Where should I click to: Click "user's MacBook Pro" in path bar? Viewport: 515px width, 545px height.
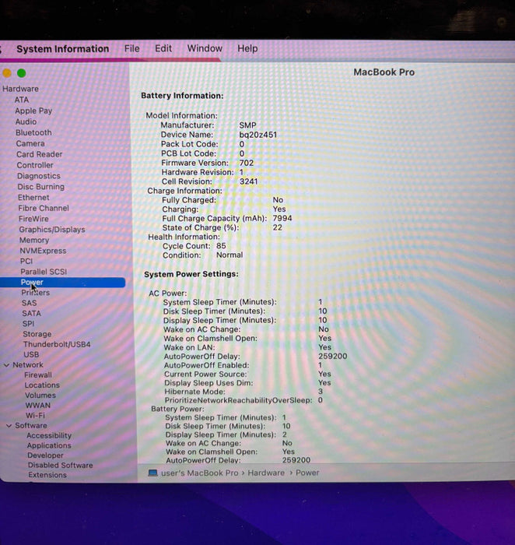coord(200,473)
